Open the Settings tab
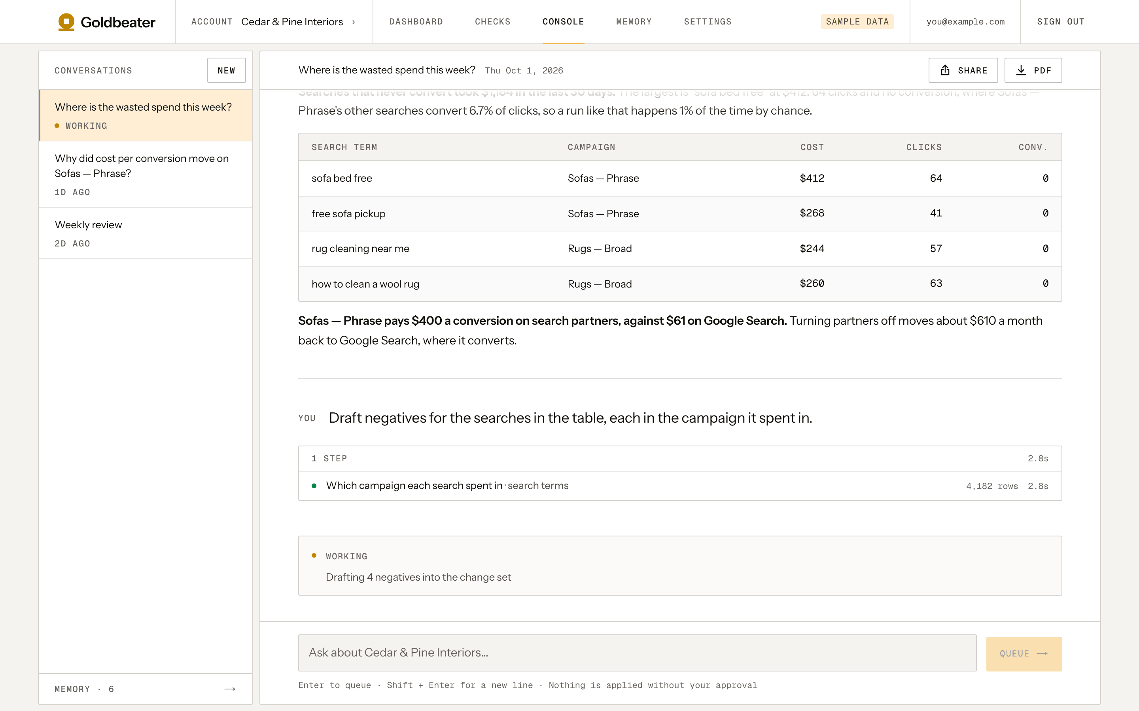 click(x=708, y=22)
